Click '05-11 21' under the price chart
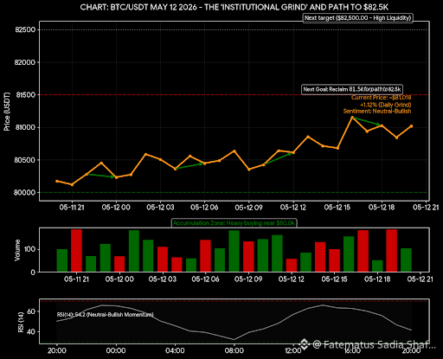443x359 pixels. 72,208
